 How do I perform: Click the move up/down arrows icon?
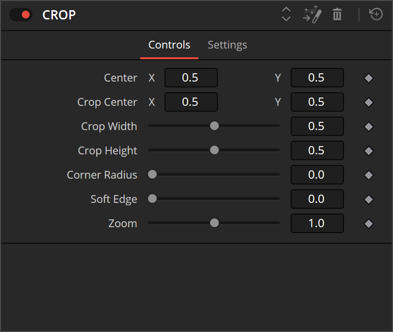pyautogui.click(x=286, y=15)
